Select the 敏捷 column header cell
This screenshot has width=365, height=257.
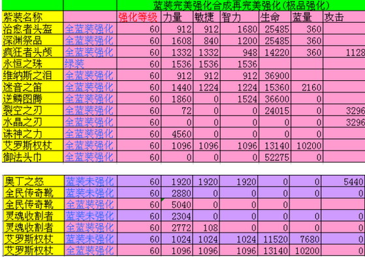click(206, 17)
